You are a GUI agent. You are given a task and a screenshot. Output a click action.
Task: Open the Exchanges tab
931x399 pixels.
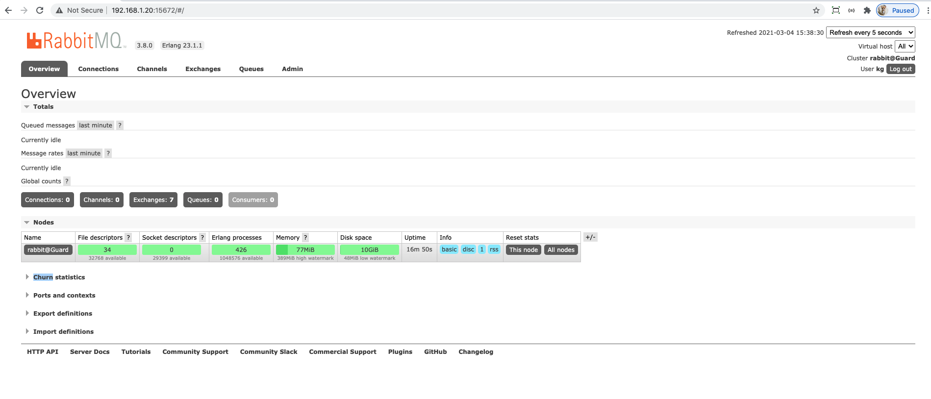tap(203, 69)
